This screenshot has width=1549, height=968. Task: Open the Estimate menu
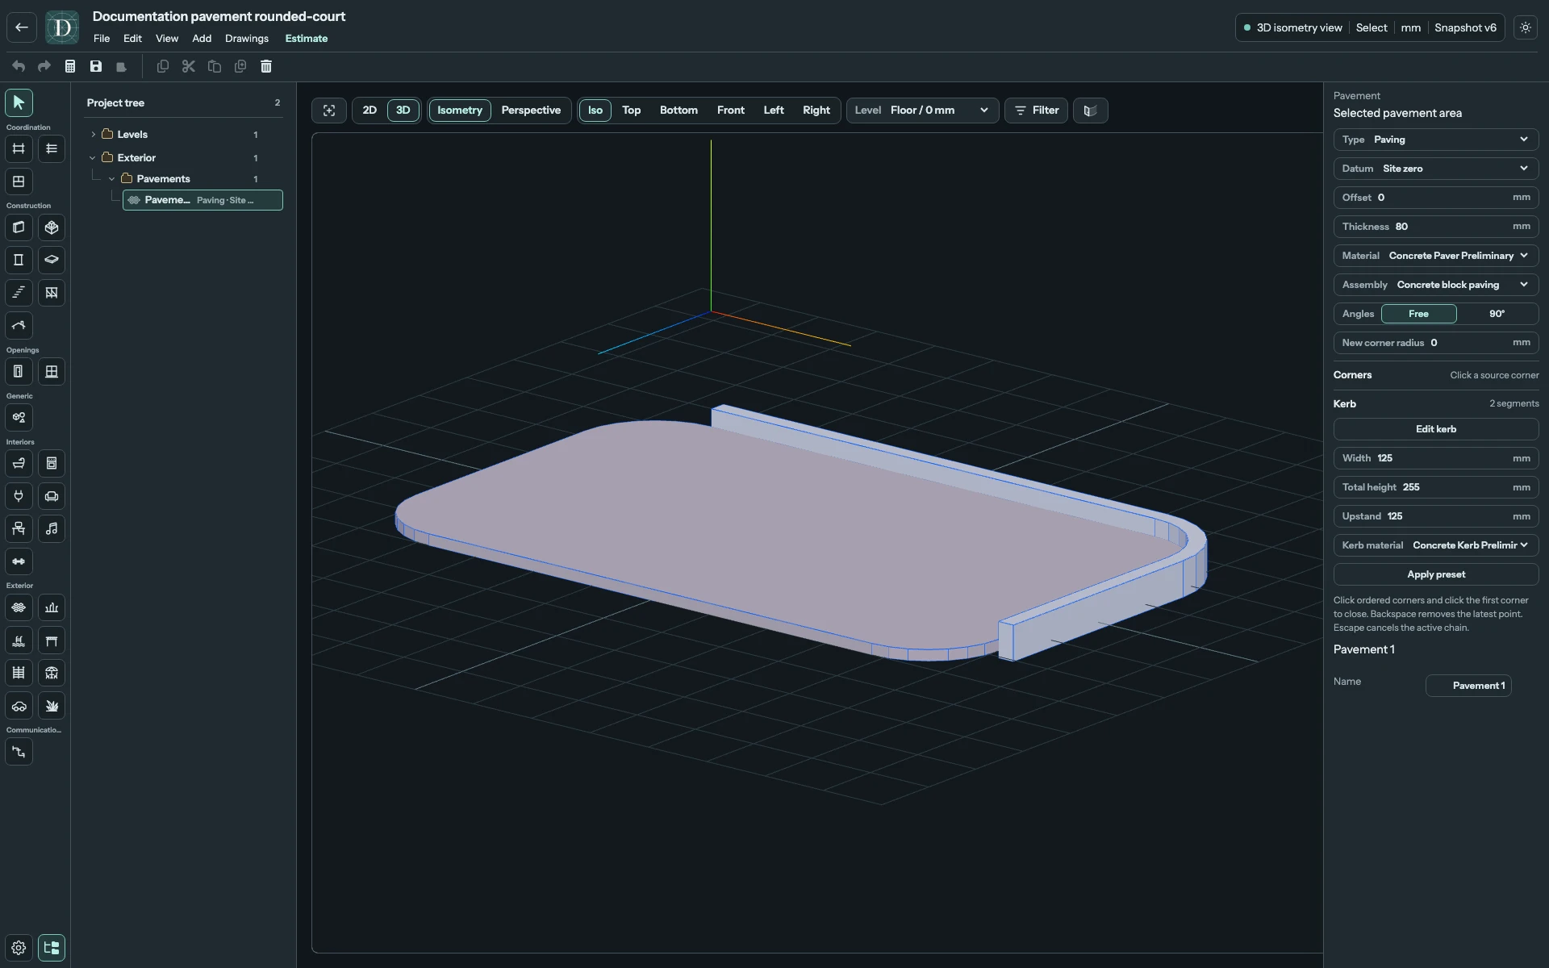[307, 39]
